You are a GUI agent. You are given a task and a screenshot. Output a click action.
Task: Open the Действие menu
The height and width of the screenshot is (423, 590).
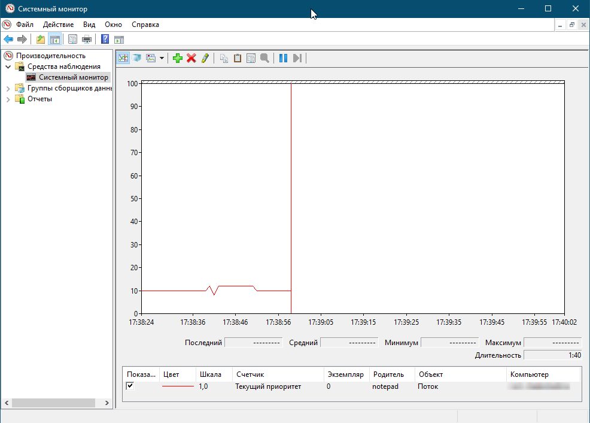coord(58,25)
